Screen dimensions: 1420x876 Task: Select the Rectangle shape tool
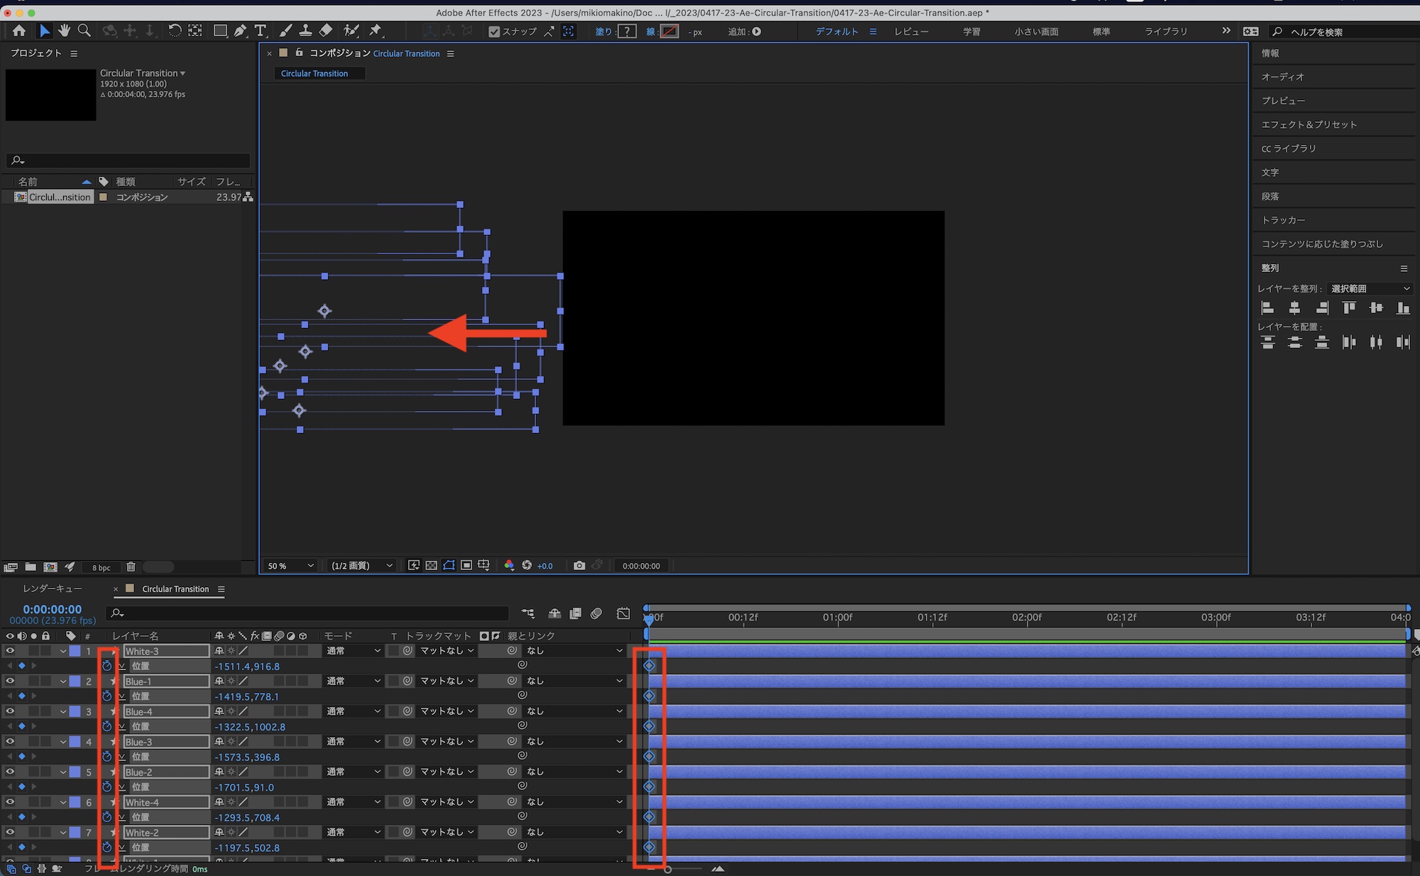220,31
